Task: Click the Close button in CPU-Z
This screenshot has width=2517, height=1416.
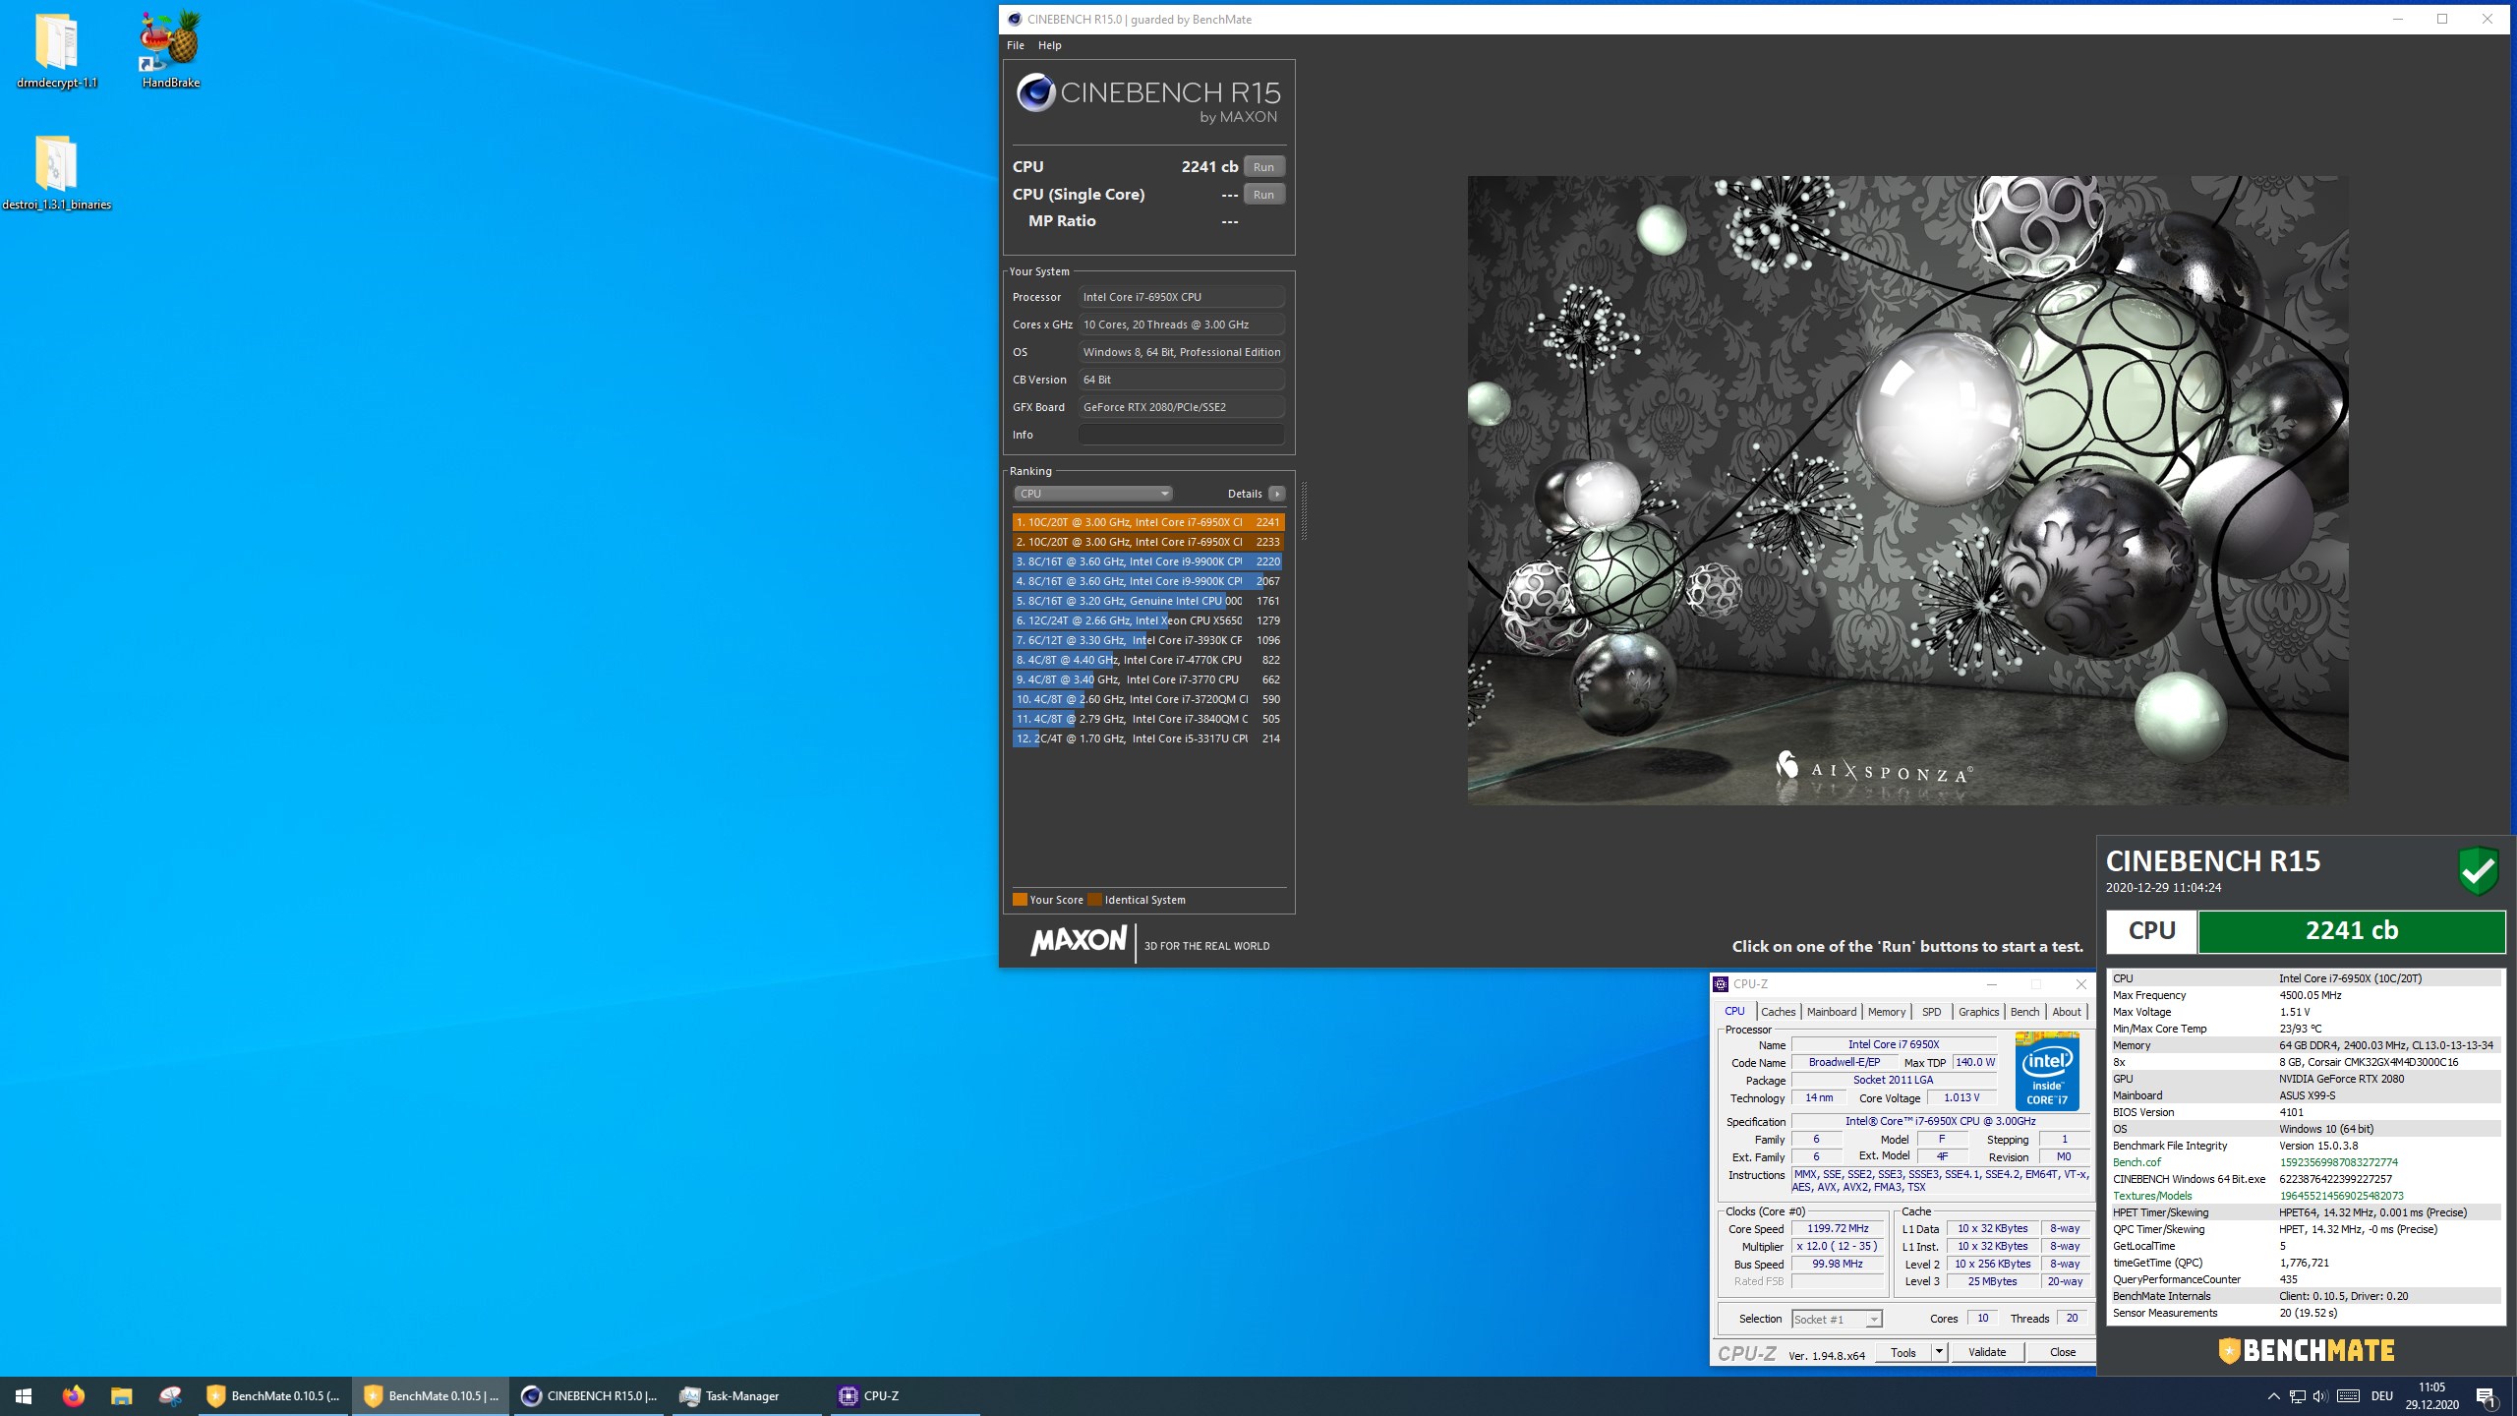Action: [x=2063, y=1353]
